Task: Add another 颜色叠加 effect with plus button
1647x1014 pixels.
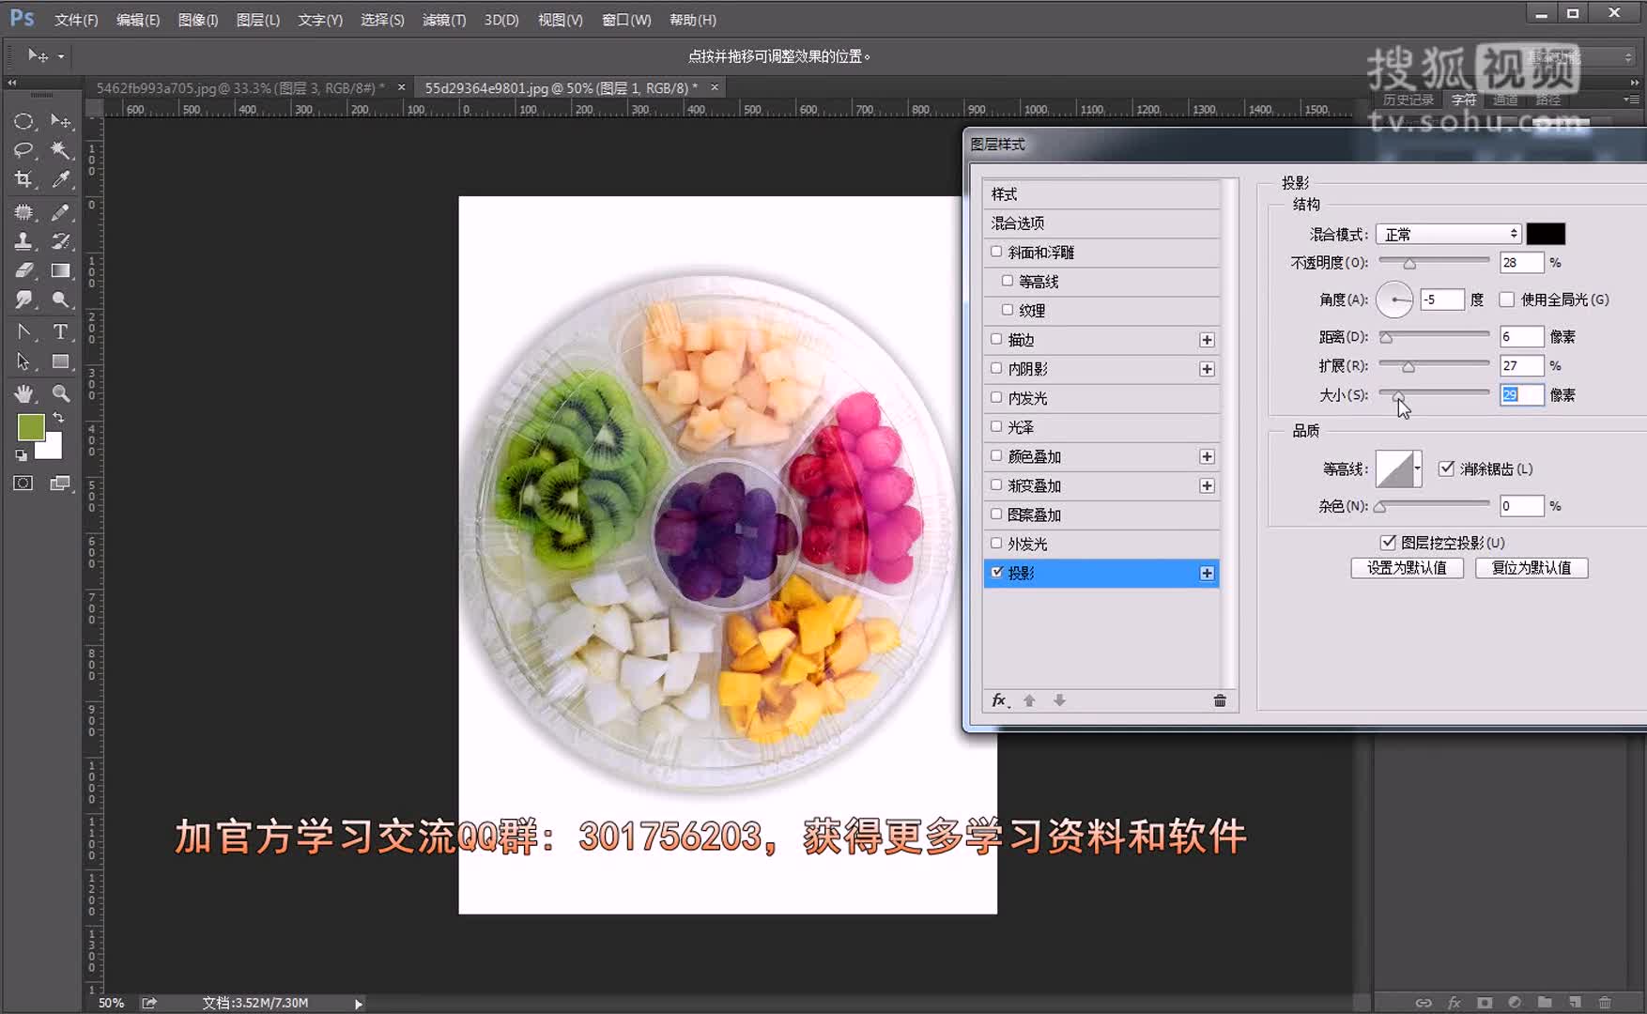Action: pos(1207,456)
